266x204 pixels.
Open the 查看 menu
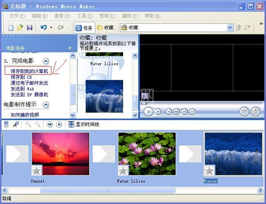[x=62, y=16]
